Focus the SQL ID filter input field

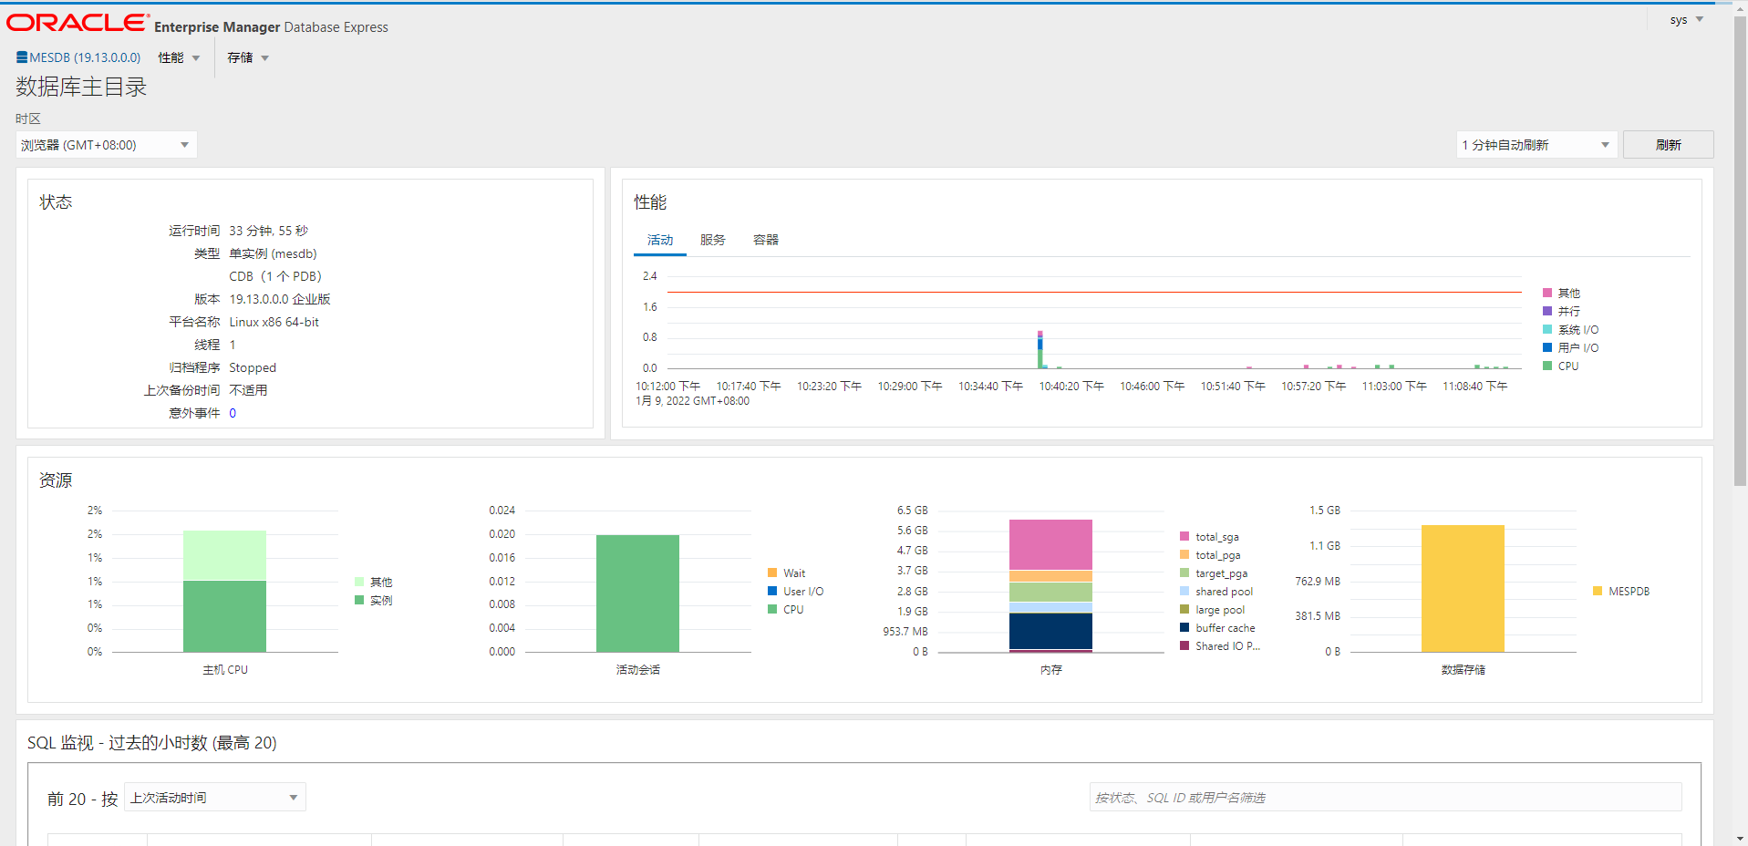point(1384,798)
